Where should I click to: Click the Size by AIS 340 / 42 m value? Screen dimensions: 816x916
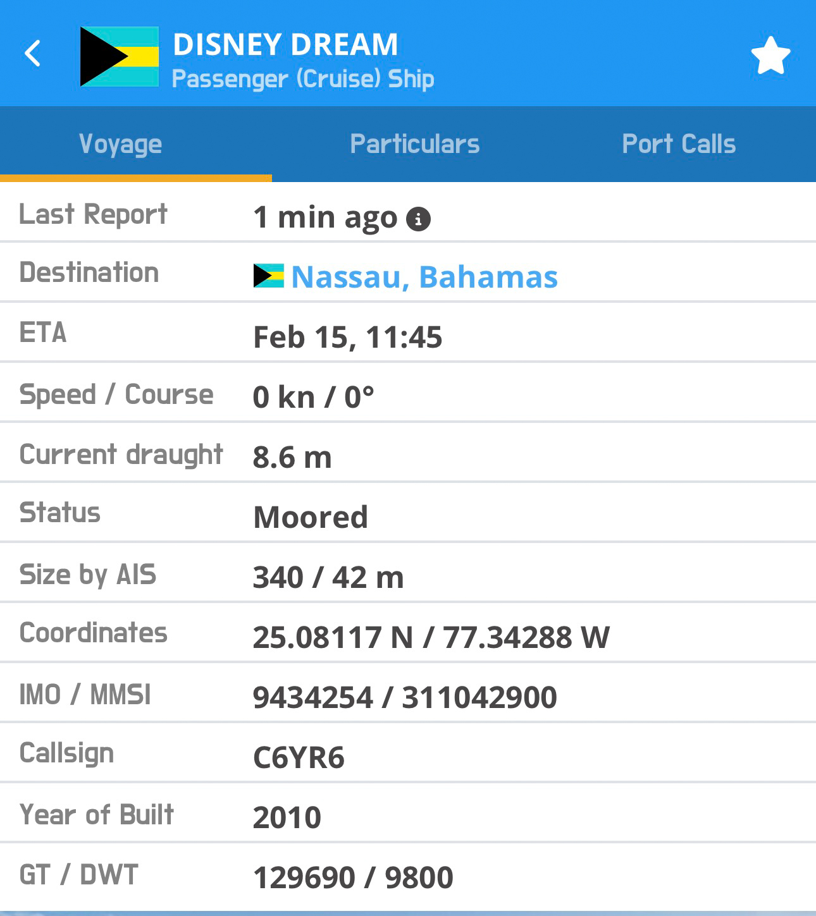coord(328,577)
